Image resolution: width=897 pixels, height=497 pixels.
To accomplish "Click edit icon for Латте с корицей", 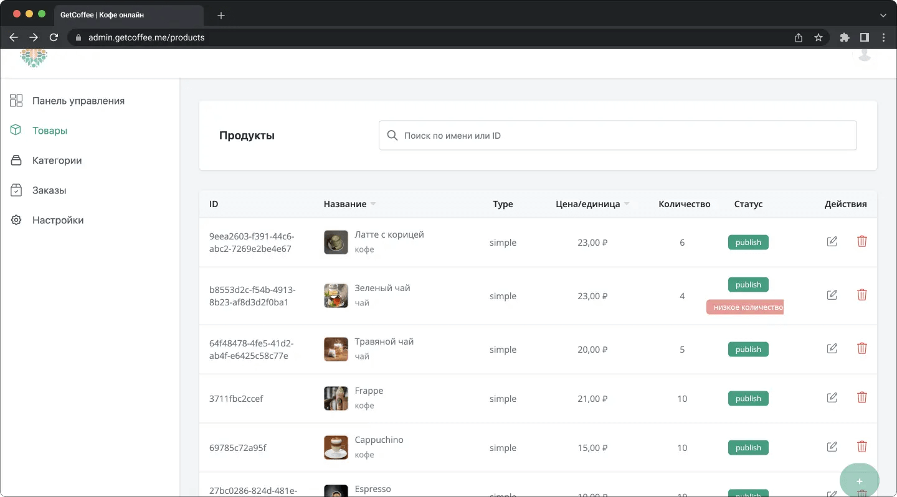I will point(832,241).
